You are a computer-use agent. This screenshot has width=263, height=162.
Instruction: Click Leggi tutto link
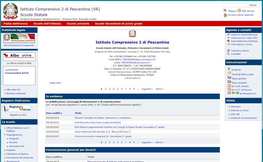tap(55, 83)
